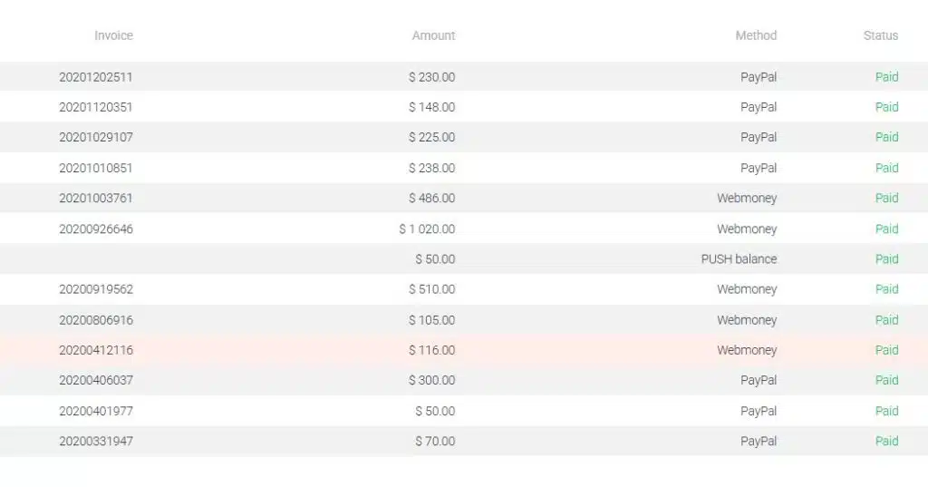Open invoice 20200806916
This screenshot has width=928, height=487.
point(96,320)
